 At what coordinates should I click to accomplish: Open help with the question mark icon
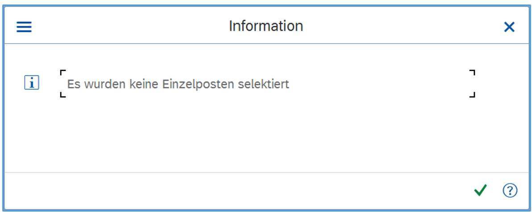coord(510,191)
